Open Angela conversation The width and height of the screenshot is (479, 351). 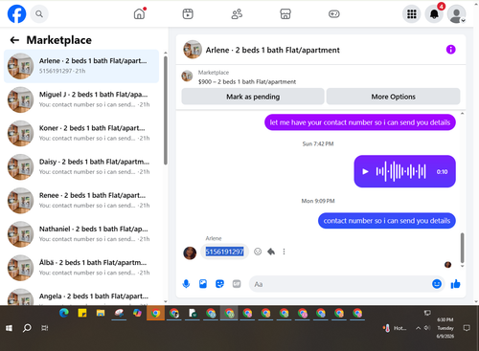(x=81, y=296)
